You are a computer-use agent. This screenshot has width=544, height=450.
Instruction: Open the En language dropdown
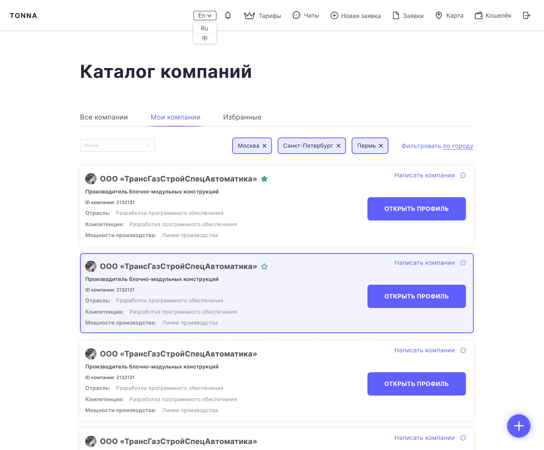tap(205, 15)
